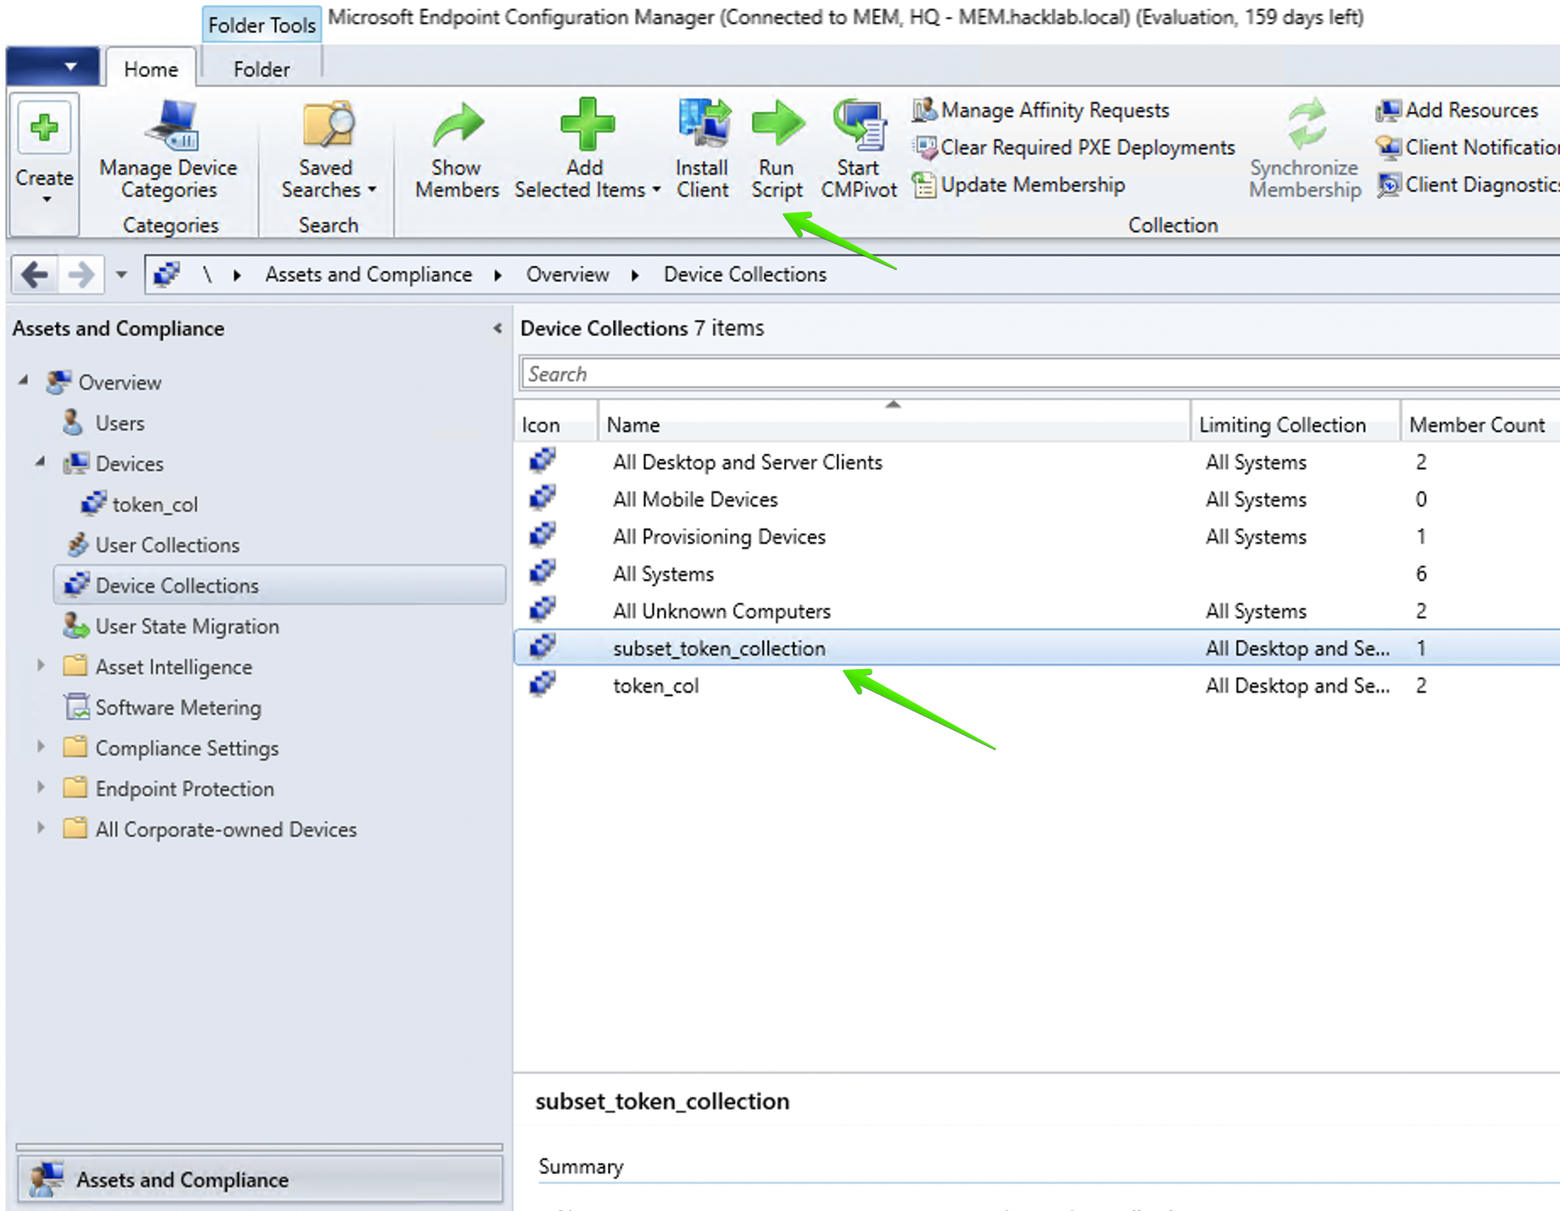This screenshot has width=1560, height=1211.
Task: Select the Folder Tools contextual tab
Action: pyautogui.click(x=262, y=25)
